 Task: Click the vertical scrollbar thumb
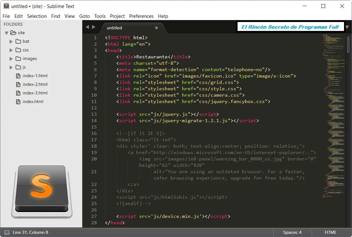(x=348, y=44)
